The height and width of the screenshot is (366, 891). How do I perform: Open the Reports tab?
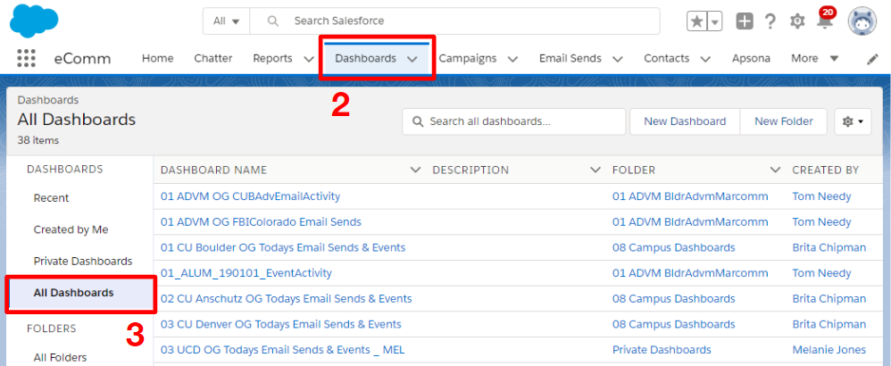tap(273, 58)
